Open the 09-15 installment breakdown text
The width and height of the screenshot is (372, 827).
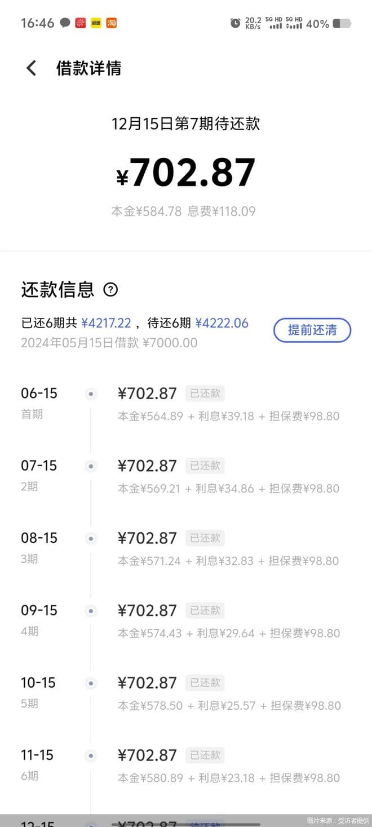229,633
